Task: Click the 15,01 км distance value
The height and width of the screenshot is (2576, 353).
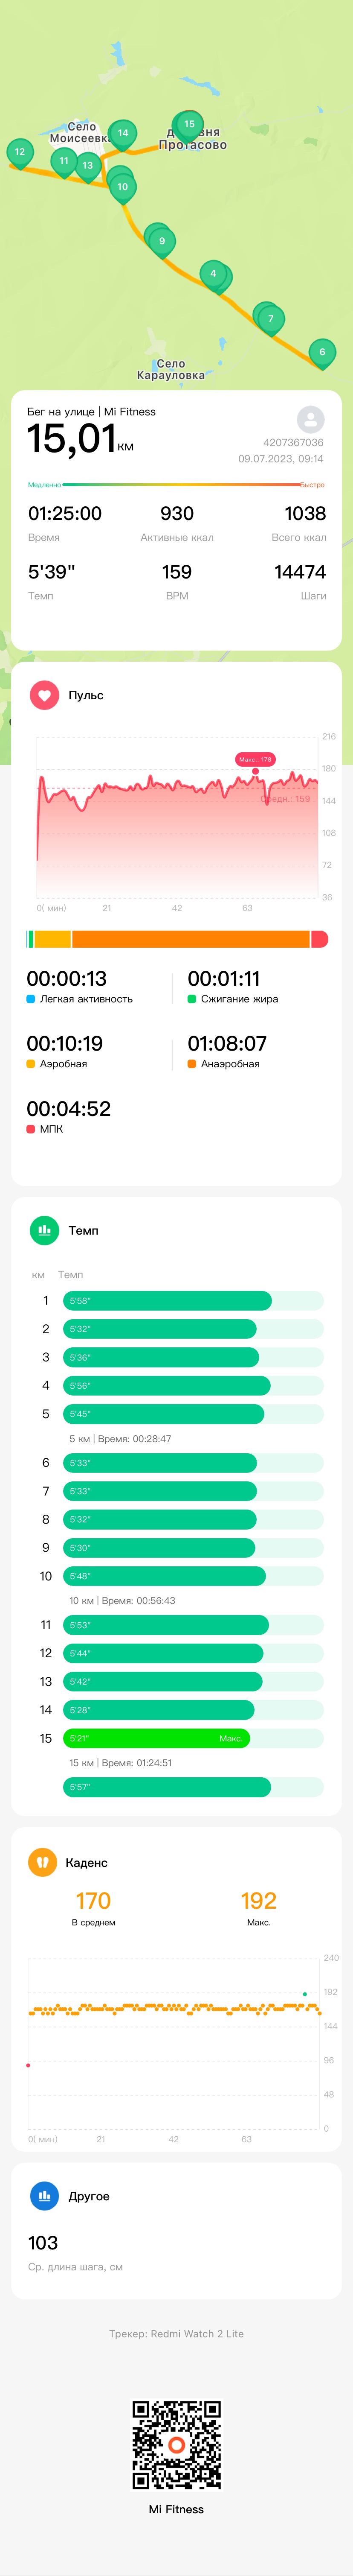Action: [x=80, y=439]
